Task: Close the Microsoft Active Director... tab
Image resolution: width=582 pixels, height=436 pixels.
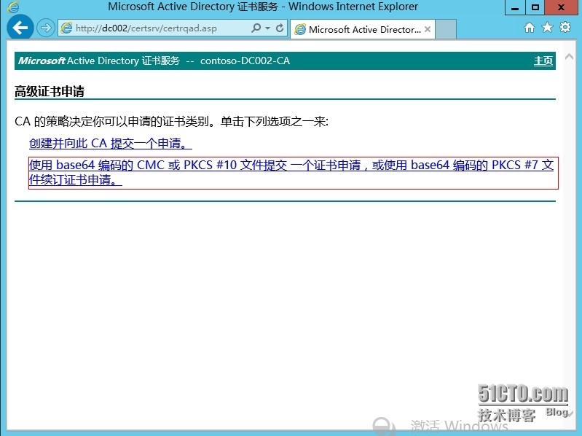Action: [x=428, y=29]
